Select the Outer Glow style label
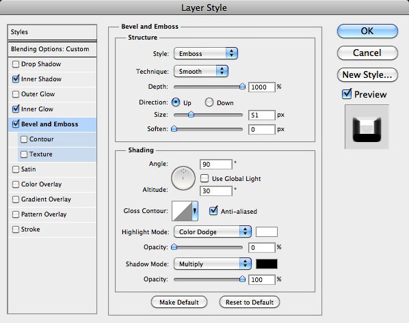Viewport: 409px width, 323px height. point(38,94)
